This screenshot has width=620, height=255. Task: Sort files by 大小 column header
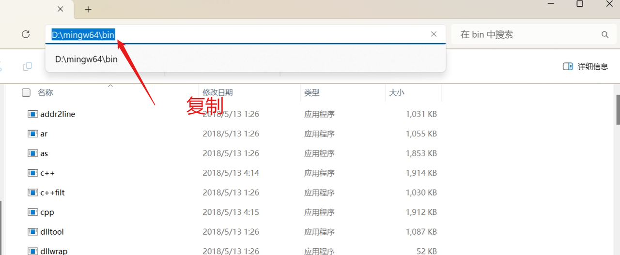click(x=396, y=93)
